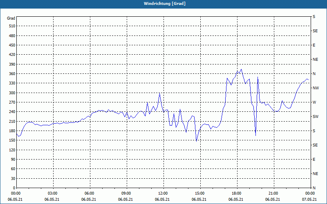Click the 150 degree axis label
The height and width of the screenshot is (204, 327).
(12, 140)
